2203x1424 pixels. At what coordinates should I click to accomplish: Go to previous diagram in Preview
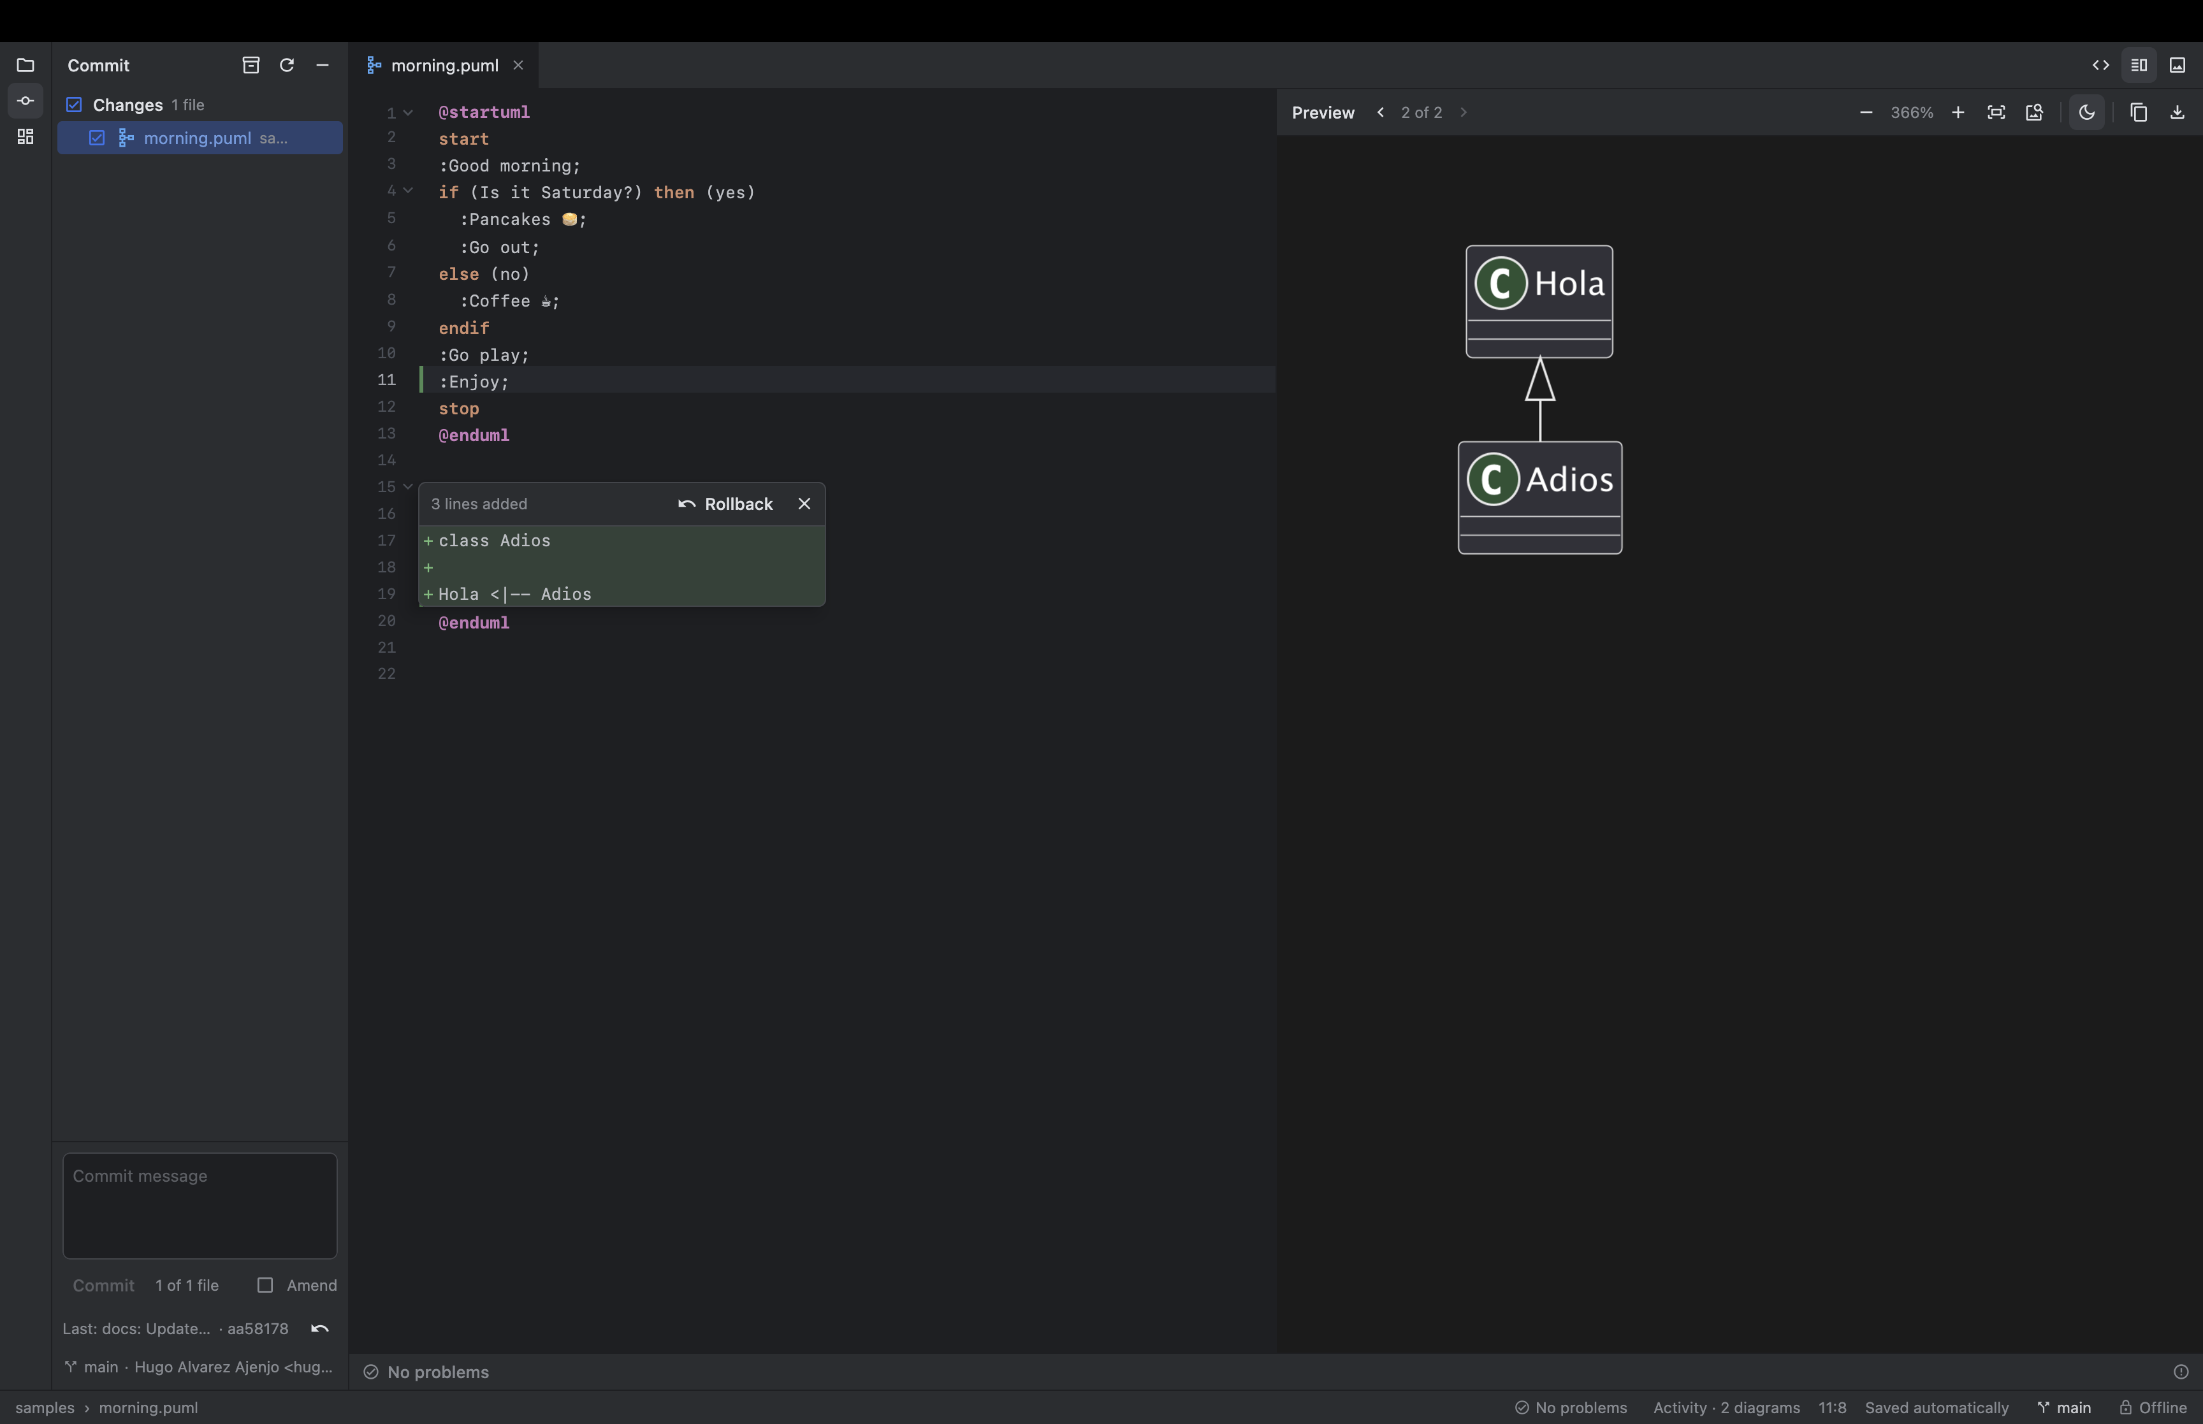pos(1380,112)
